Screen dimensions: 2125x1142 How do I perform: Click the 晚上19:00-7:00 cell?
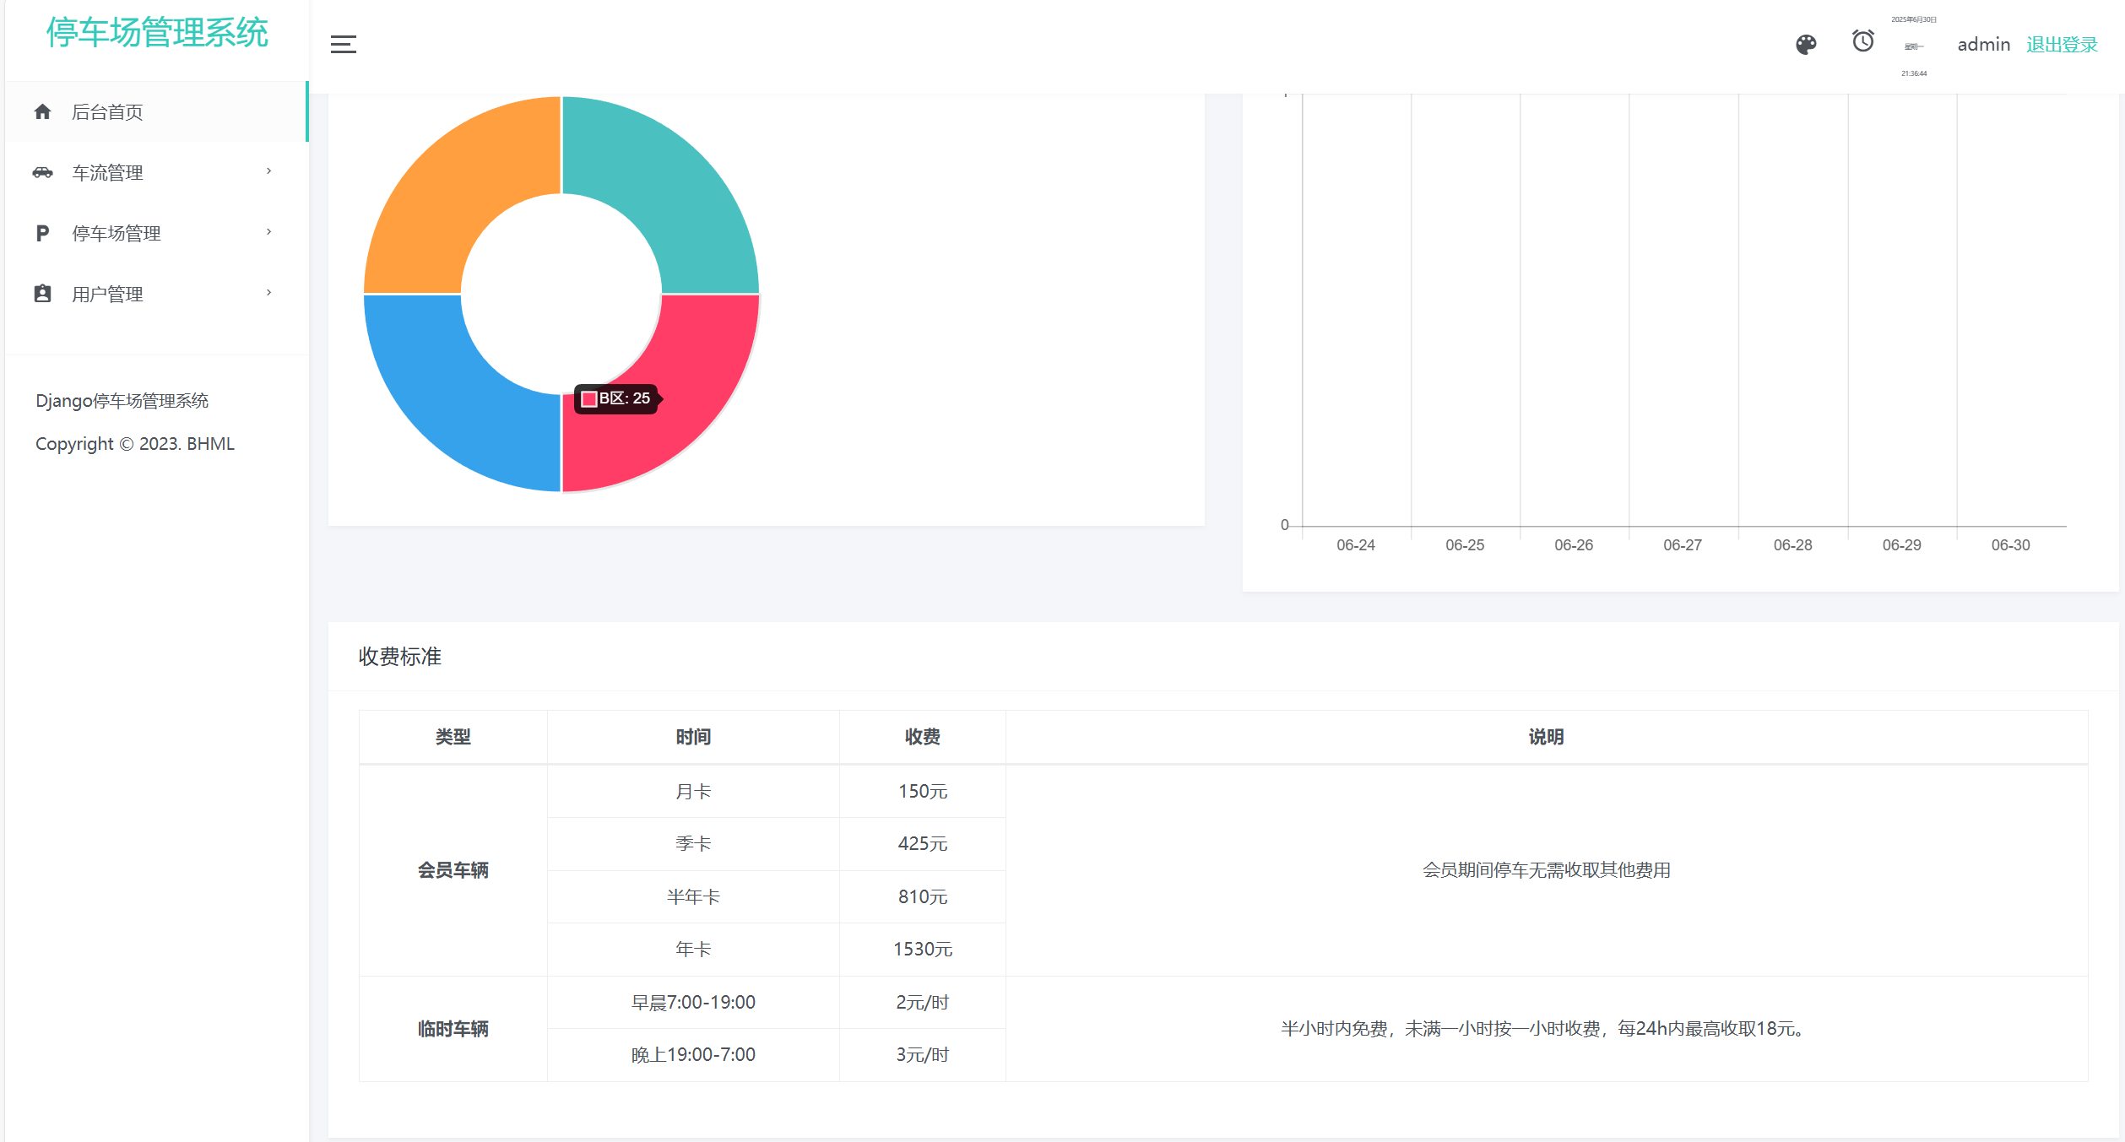[x=693, y=1055]
